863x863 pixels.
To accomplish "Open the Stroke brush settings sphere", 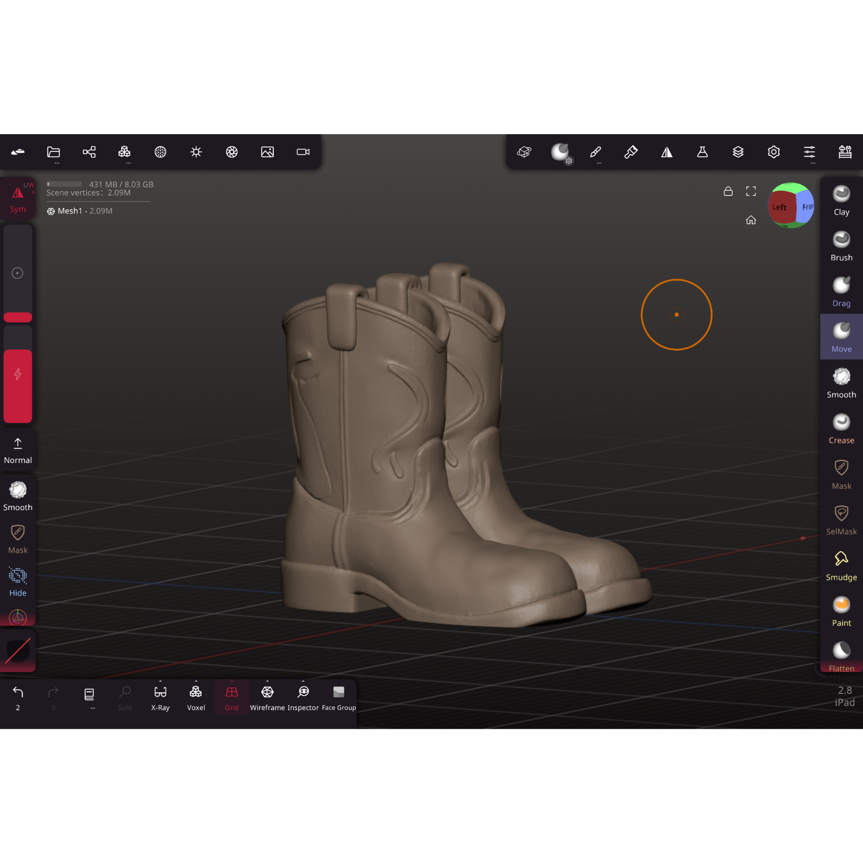I will tap(560, 152).
